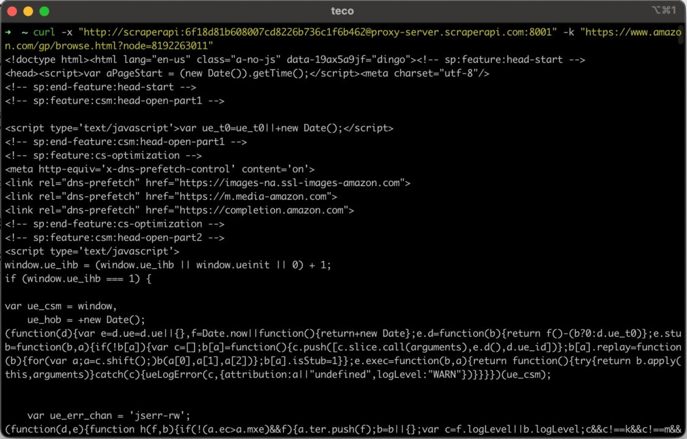
Task: Click the '(function(d){var e=d.ue=d.ue||{}' line
Action: coord(343,334)
